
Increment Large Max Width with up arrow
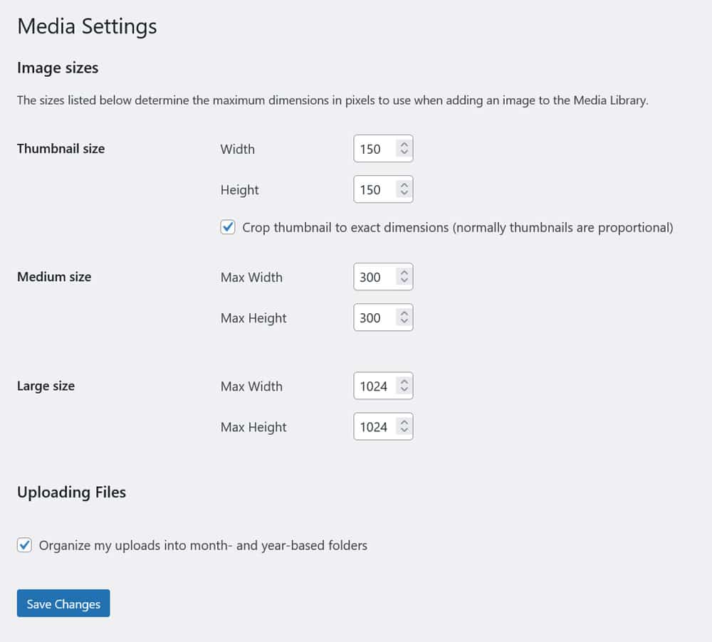(x=404, y=382)
